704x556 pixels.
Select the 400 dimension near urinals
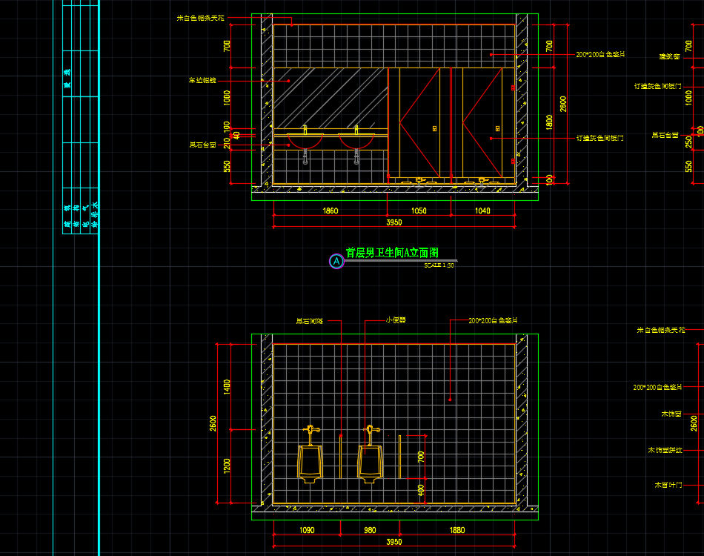(x=421, y=490)
